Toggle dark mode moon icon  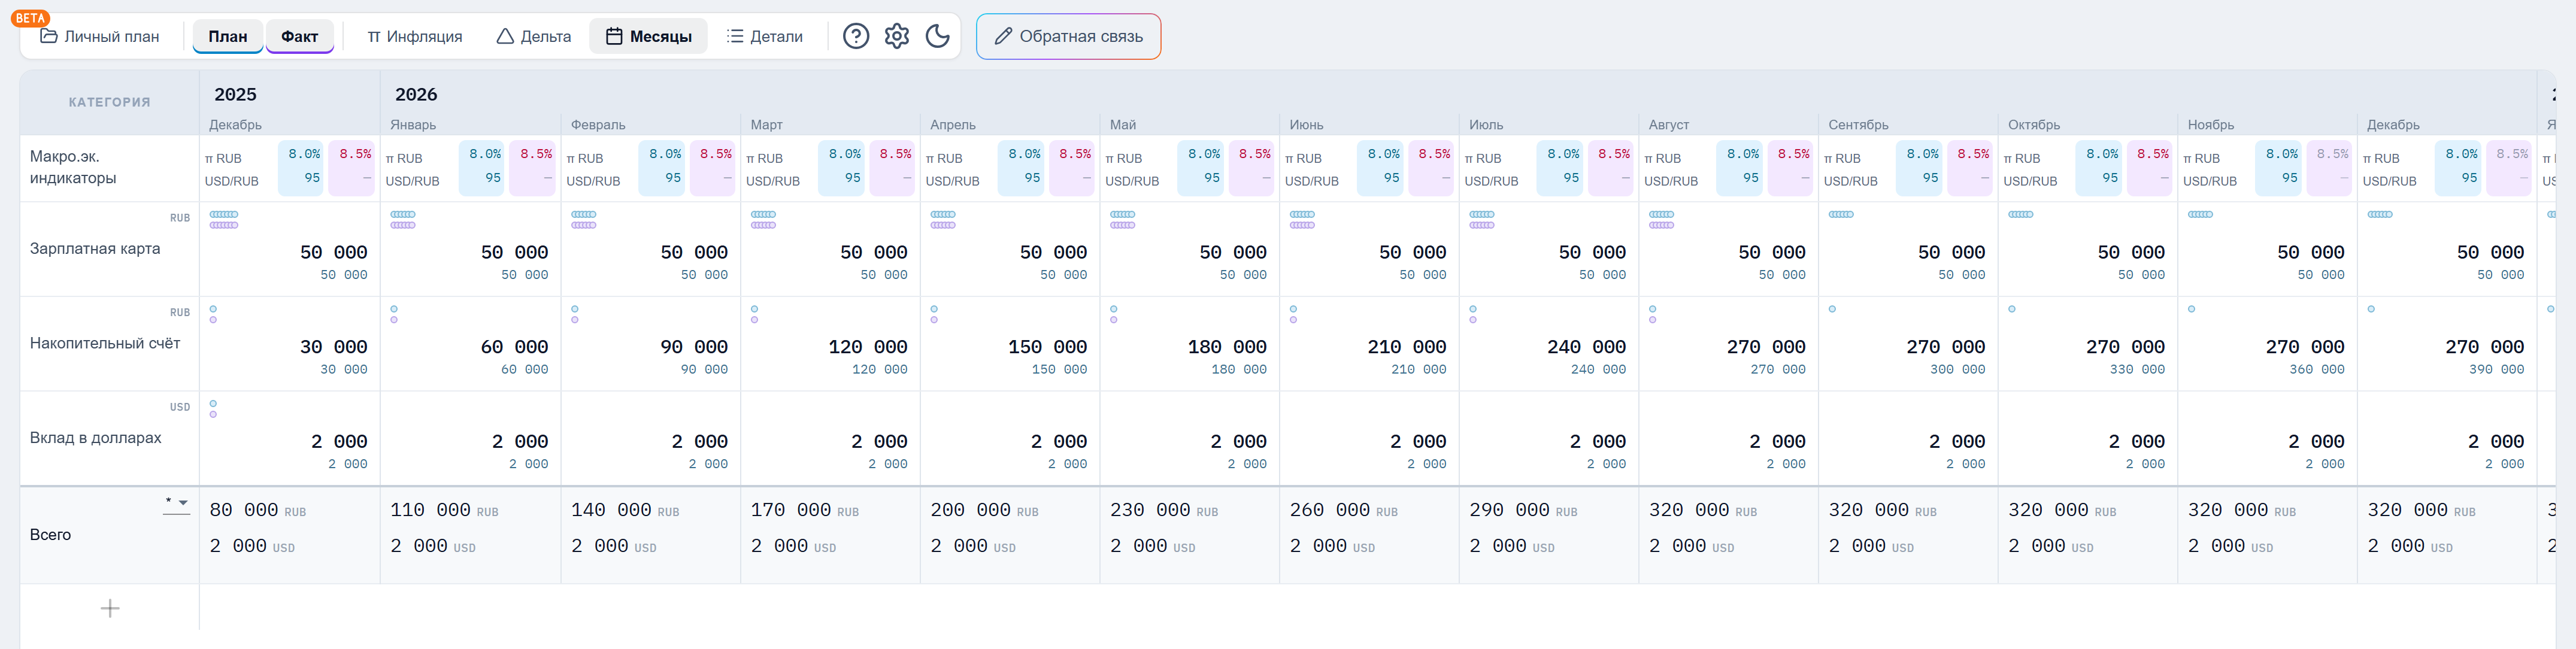(938, 36)
